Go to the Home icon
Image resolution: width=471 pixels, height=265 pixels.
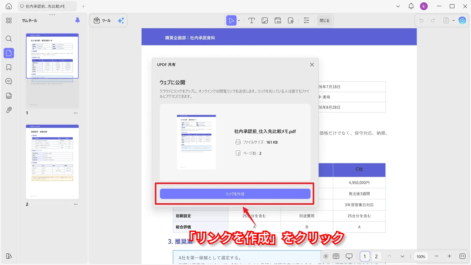[9, 6]
